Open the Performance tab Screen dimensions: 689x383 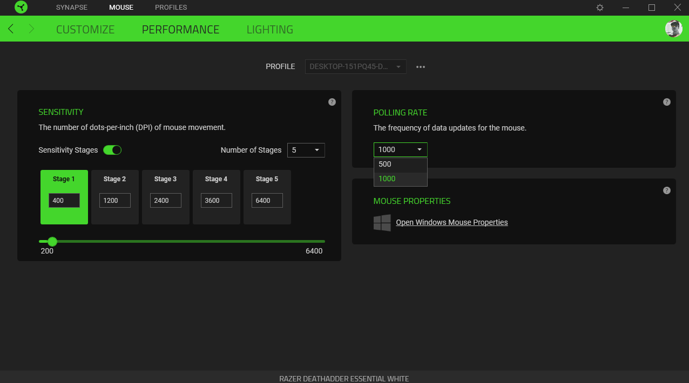pyautogui.click(x=180, y=30)
